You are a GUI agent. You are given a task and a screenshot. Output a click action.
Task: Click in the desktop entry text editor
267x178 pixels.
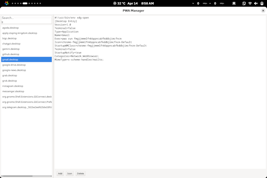(160, 110)
